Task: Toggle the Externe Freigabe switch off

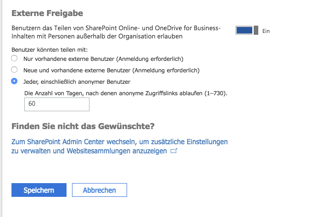Action: tap(247, 30)
